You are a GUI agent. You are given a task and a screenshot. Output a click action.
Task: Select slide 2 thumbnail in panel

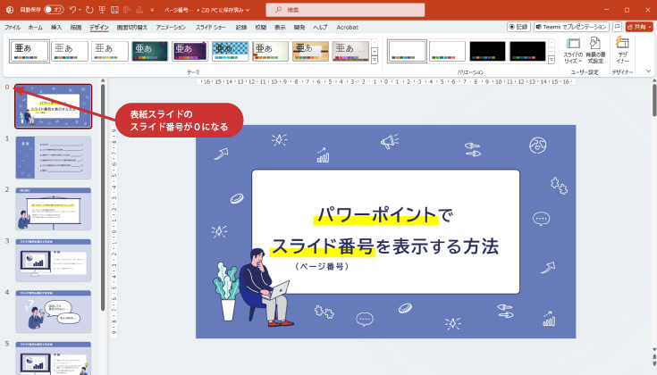pyautogui.click(x=54, y=209)
